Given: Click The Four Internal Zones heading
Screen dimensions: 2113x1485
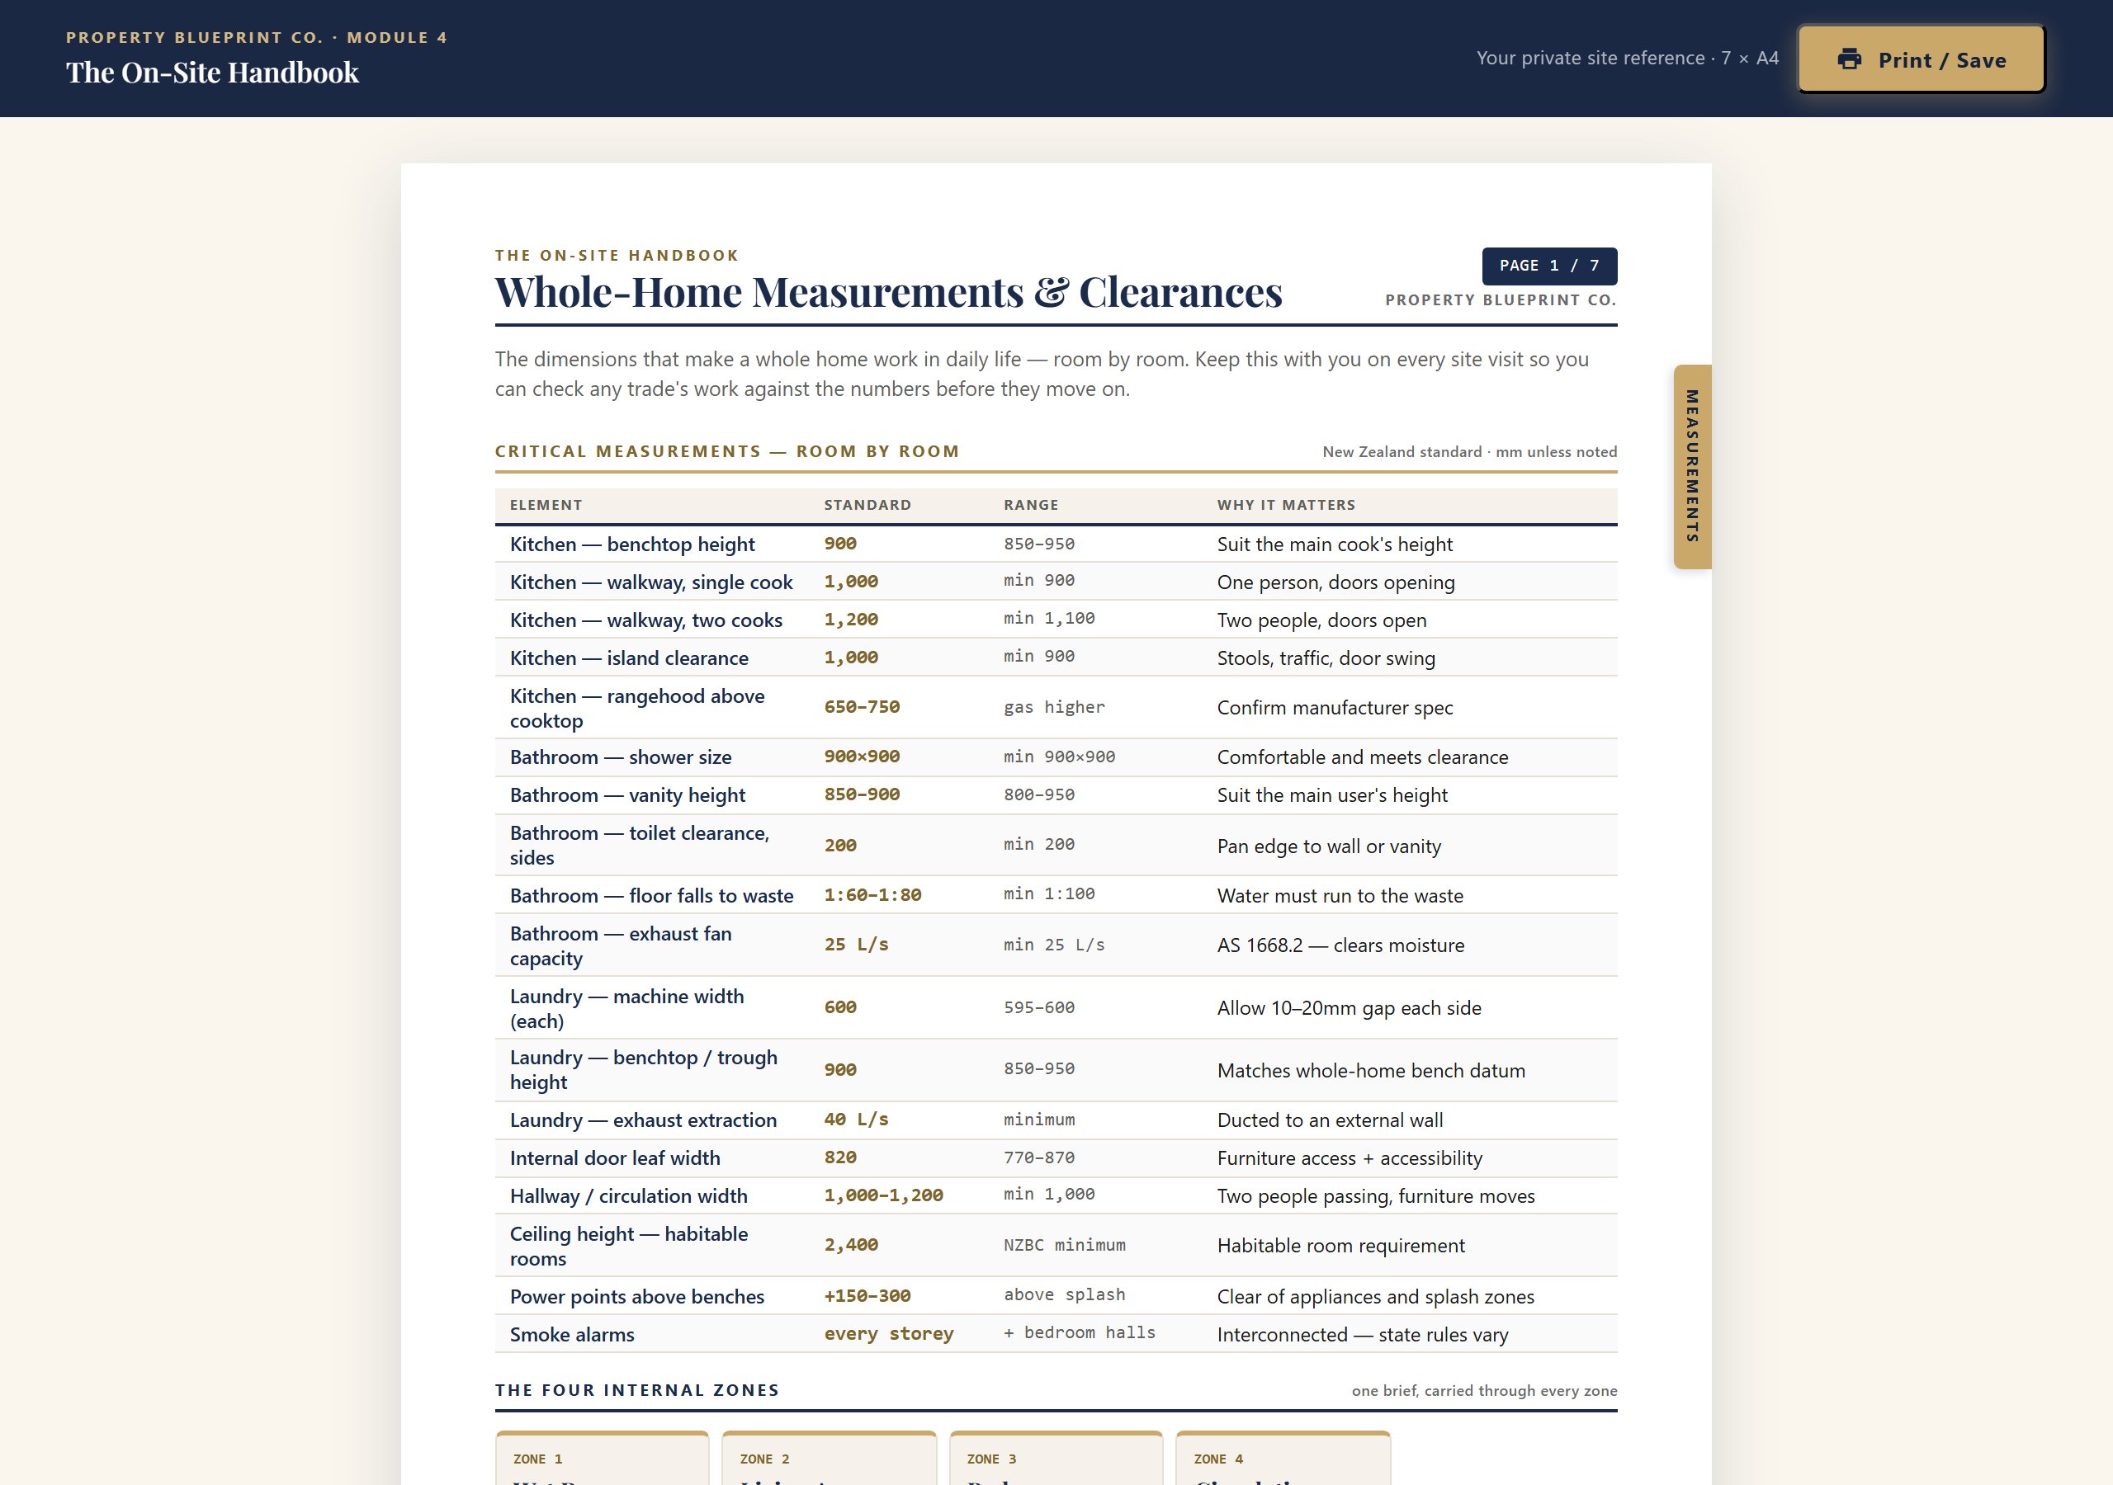Looking at the screenshot, I should (637, 1390).
